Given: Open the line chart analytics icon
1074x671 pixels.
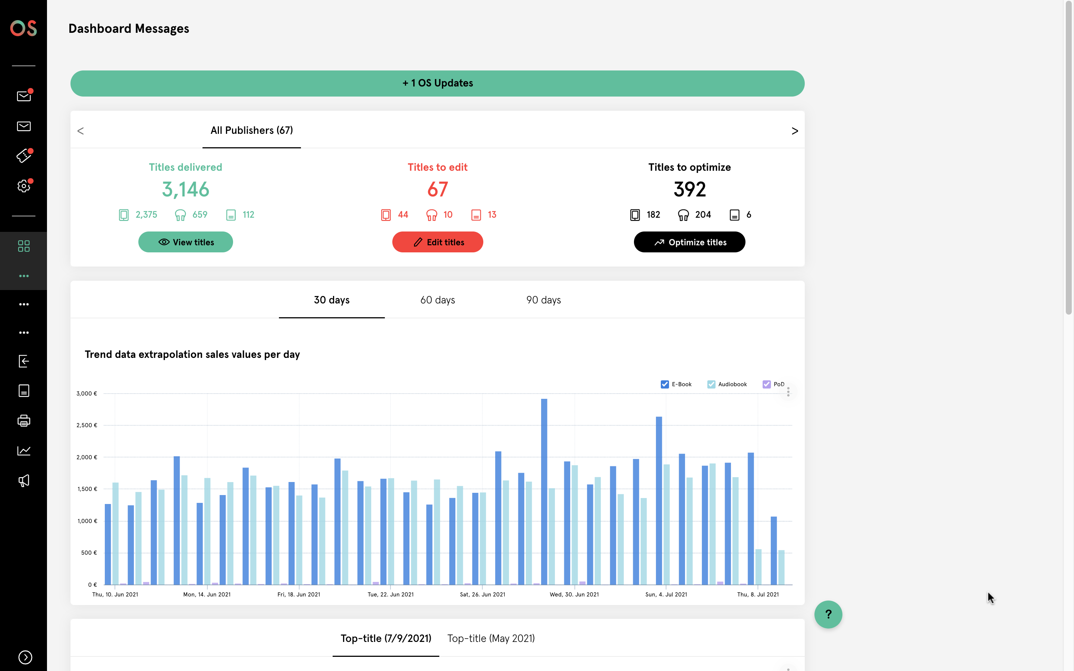Looking at the screenshot, I should [24, 451].
